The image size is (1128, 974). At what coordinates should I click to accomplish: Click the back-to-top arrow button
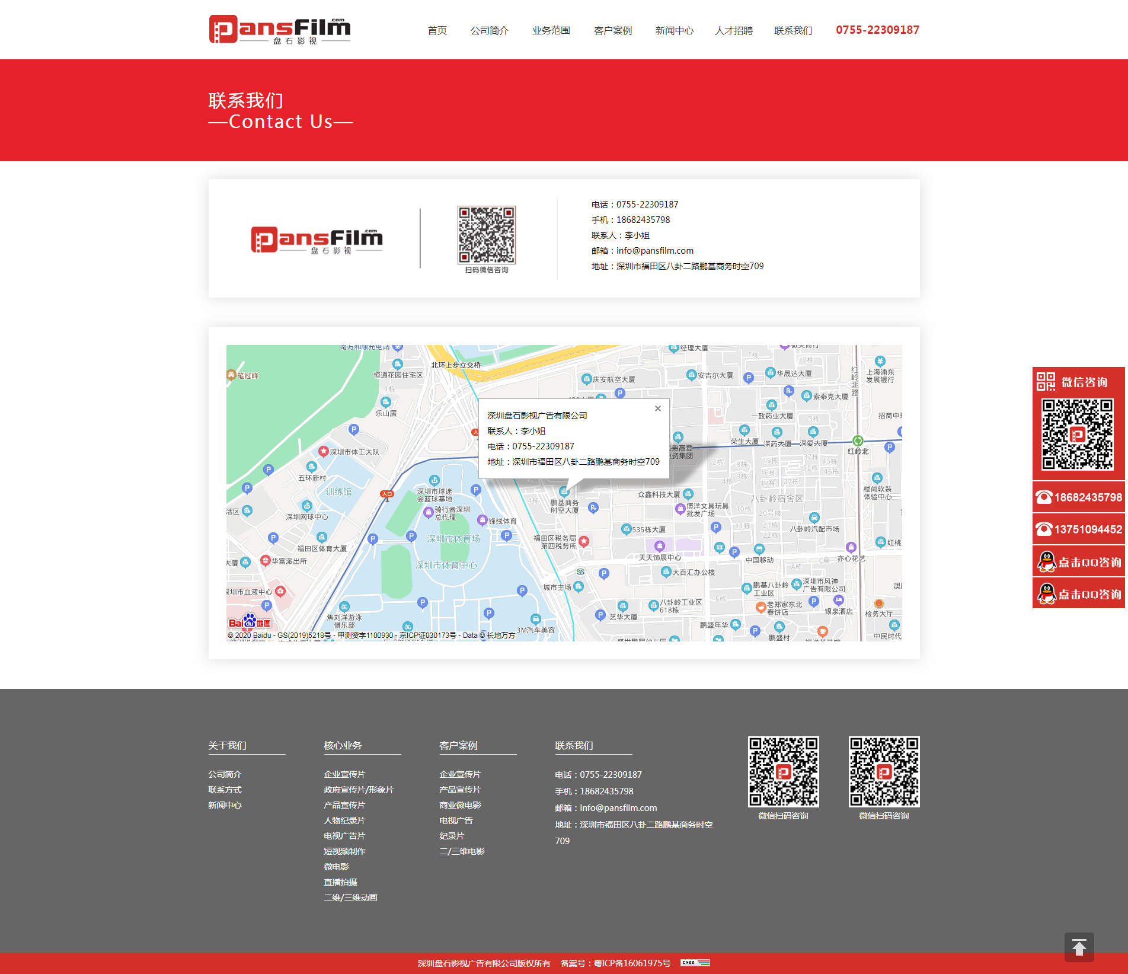[x=1079, y=947]
